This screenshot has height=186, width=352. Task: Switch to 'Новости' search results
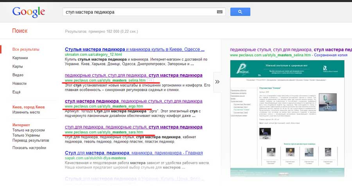[x=19, y=84]
